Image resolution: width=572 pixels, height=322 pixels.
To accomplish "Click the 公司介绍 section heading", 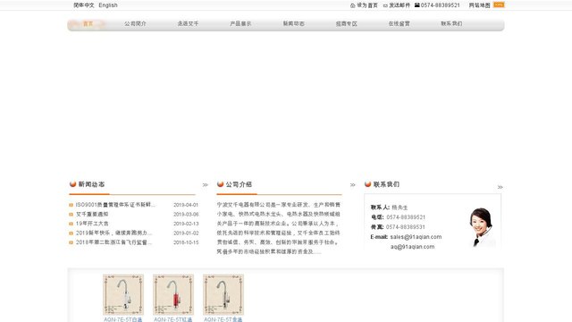I will pos(239,184).
